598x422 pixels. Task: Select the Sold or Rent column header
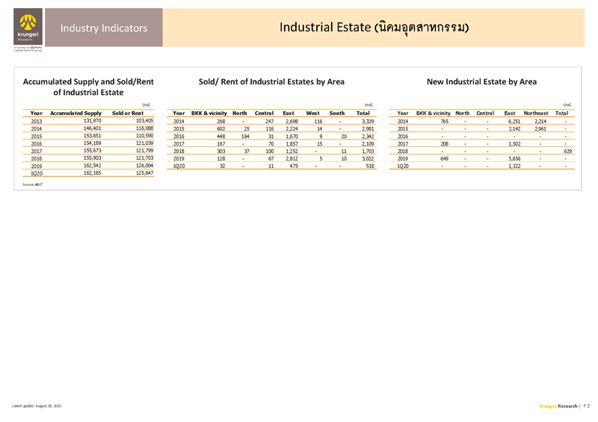point(127,112)
